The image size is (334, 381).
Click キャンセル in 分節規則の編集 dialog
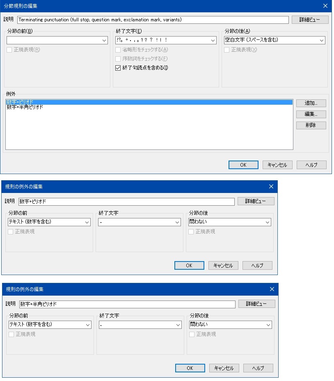277,165
